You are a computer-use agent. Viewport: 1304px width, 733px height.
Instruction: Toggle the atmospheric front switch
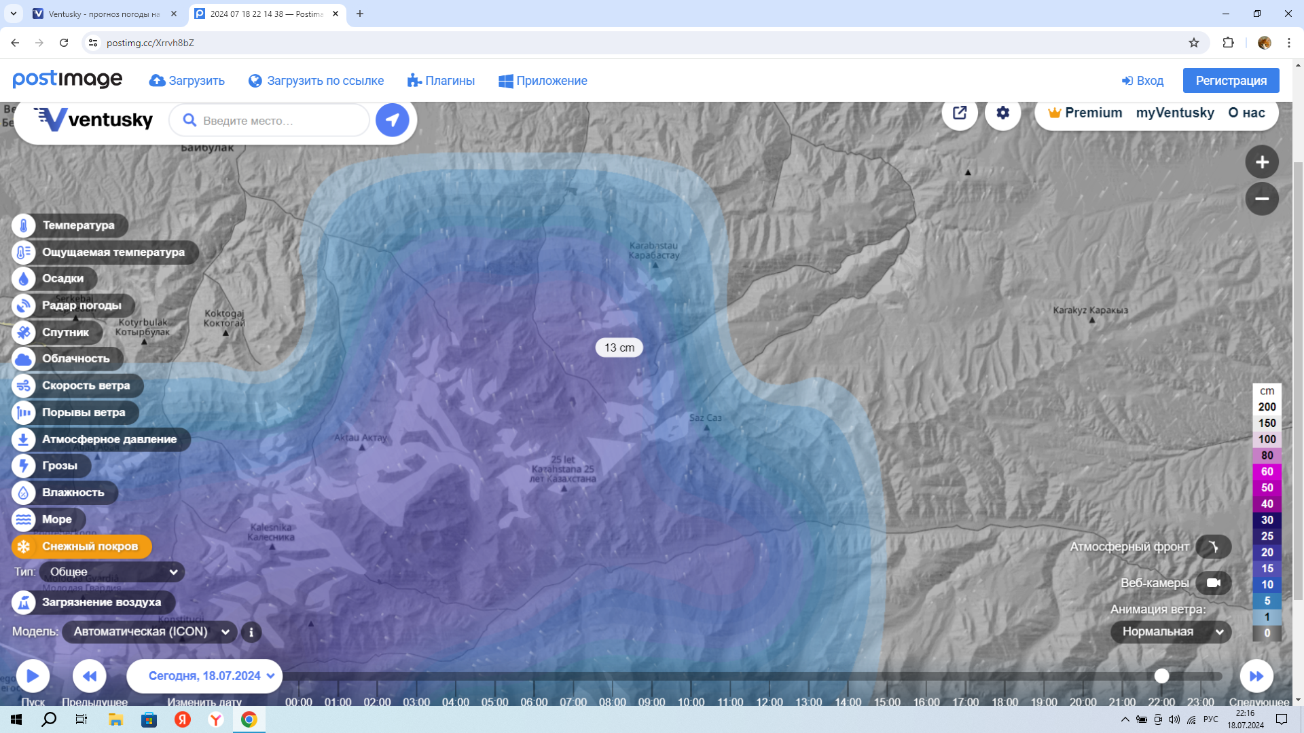click(1213, 547)
